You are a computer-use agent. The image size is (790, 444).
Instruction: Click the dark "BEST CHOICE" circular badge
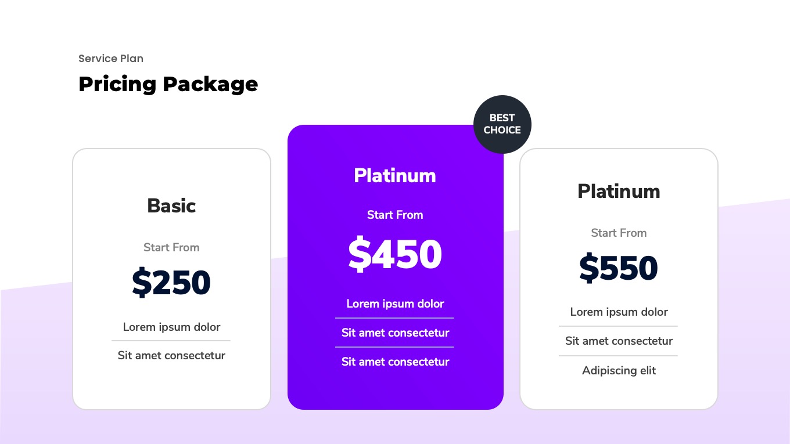(502, 124)
